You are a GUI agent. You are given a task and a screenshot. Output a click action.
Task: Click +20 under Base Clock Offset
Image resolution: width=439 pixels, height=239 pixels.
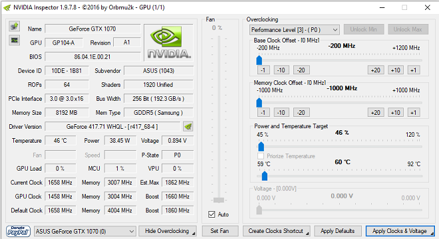click(x=376, y=70)
